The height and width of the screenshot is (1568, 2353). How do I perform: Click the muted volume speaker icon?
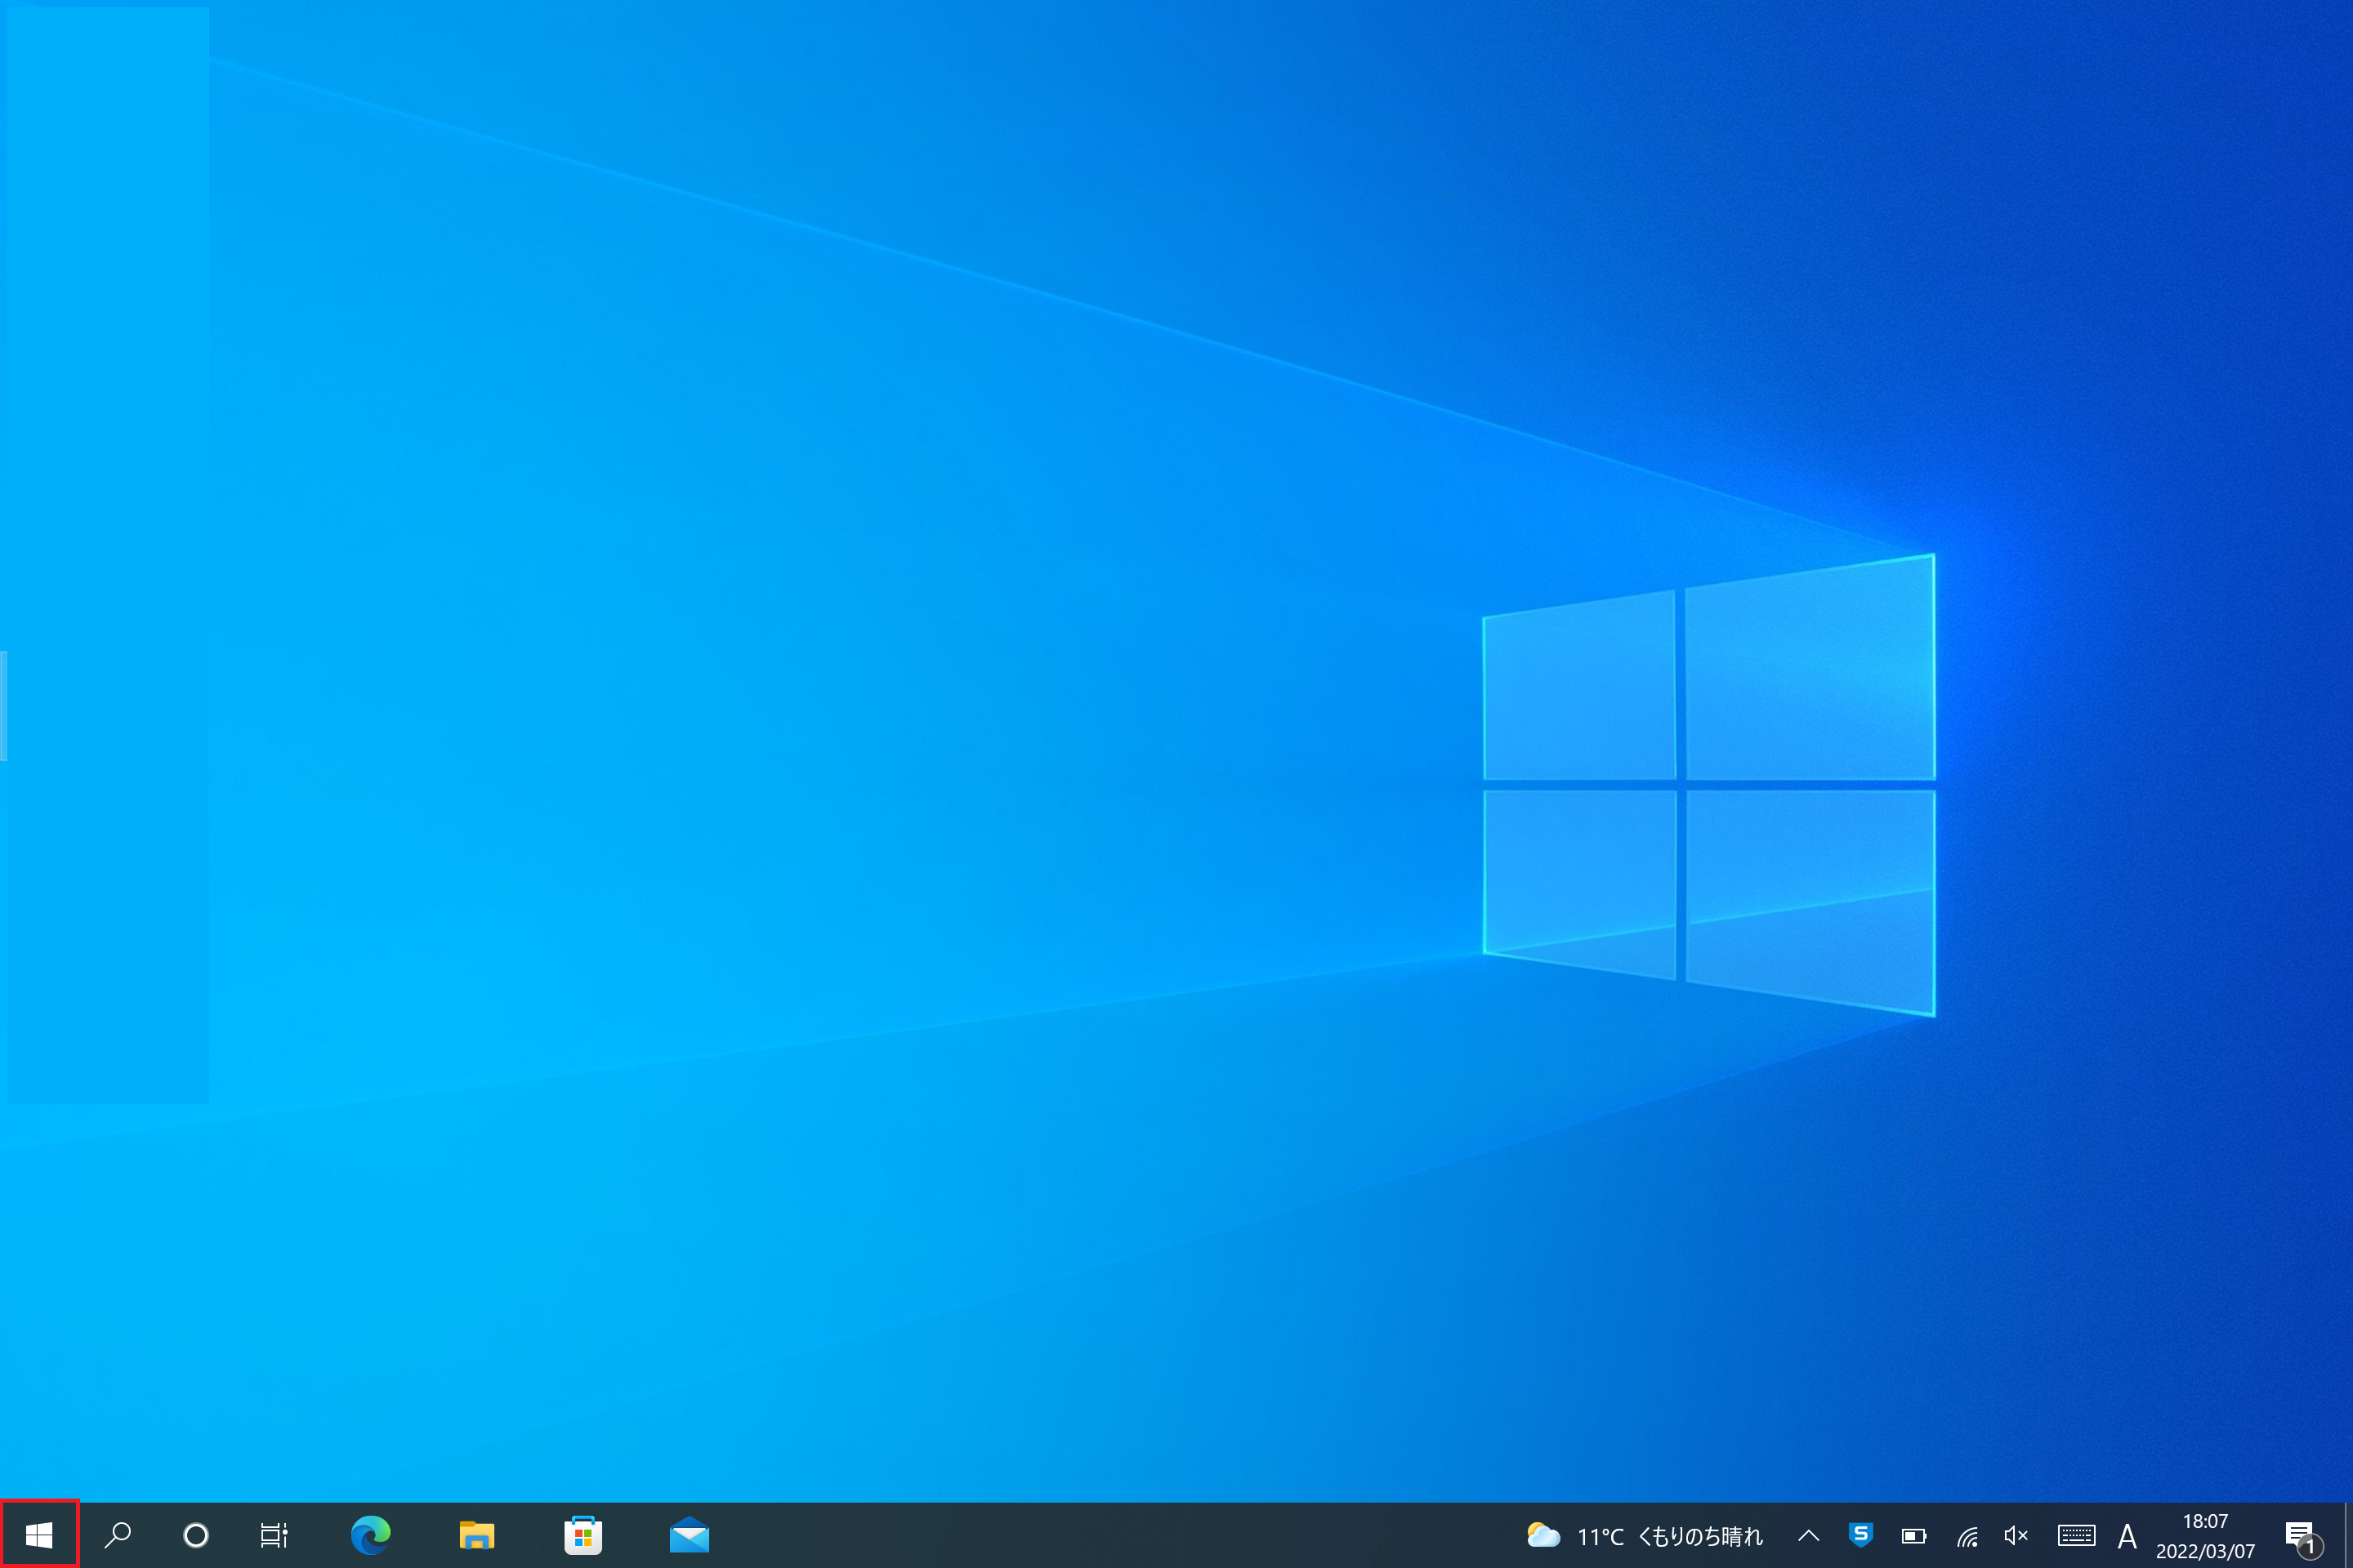(x=2016, y=1535)
